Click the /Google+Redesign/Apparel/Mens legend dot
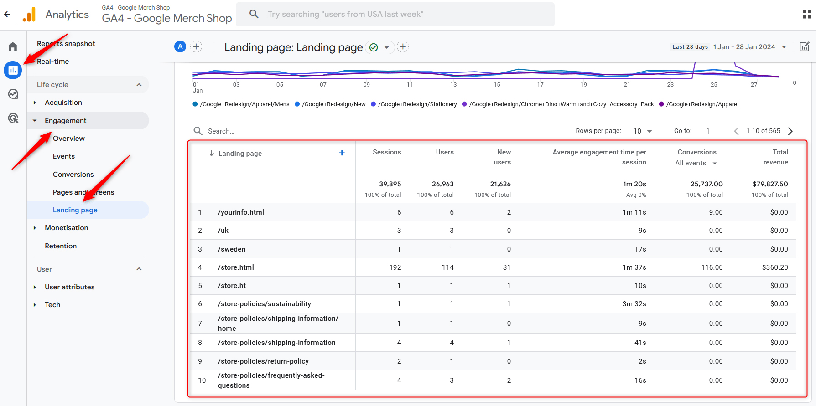This screenshot has width=816, height=406. pos(195,104)
